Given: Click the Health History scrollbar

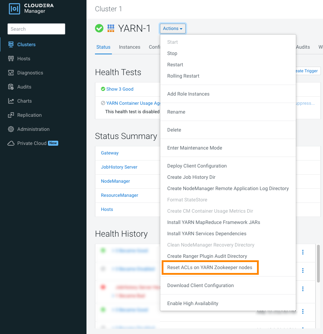Looking at the screenshot, I should click(318, 261).
